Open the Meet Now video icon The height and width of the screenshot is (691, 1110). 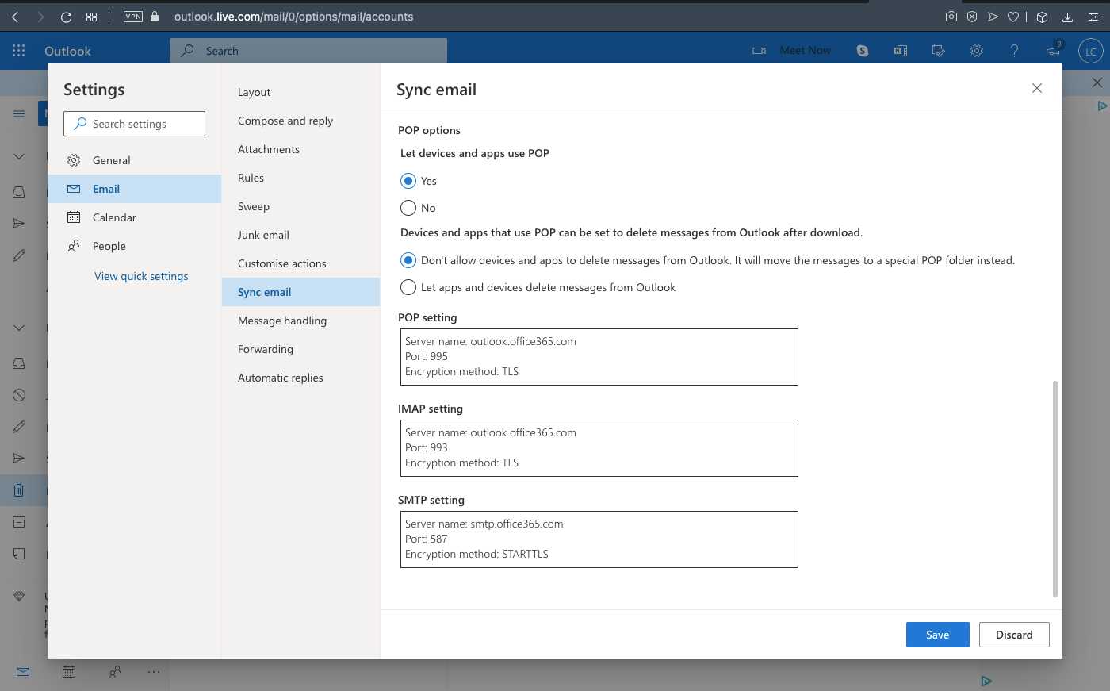pos(759,51)
